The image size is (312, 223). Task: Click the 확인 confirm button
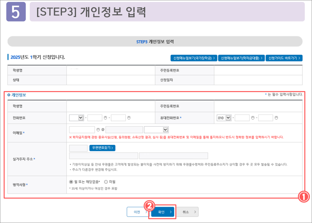162,212
